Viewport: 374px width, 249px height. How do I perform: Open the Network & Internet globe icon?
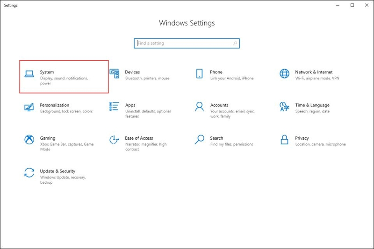pos(284,74)
